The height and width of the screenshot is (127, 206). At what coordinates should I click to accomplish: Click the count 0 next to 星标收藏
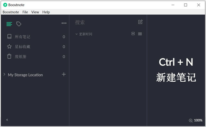[x=64, y=47]
